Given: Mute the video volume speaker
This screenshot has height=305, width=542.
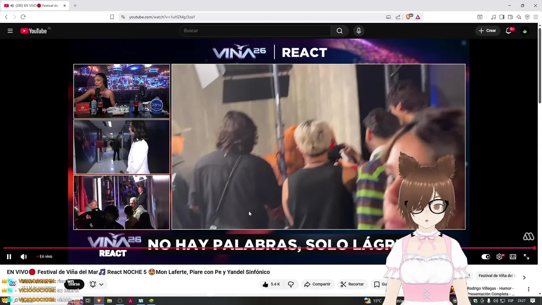Looking at the screenshot, I should pos(24,256).
